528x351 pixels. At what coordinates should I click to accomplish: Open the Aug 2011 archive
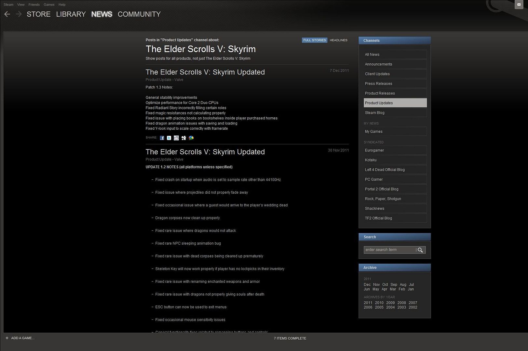pyautogui.click(x=403, y=284)
